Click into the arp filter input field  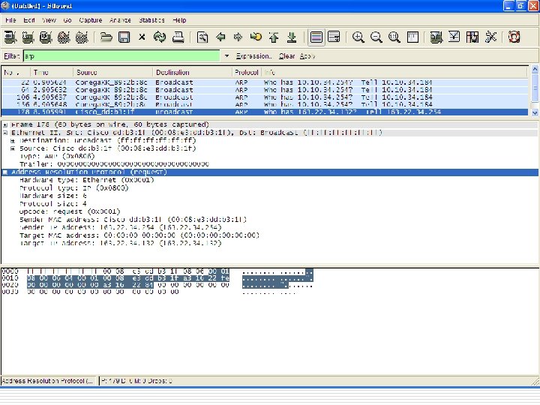click(121, 56)
